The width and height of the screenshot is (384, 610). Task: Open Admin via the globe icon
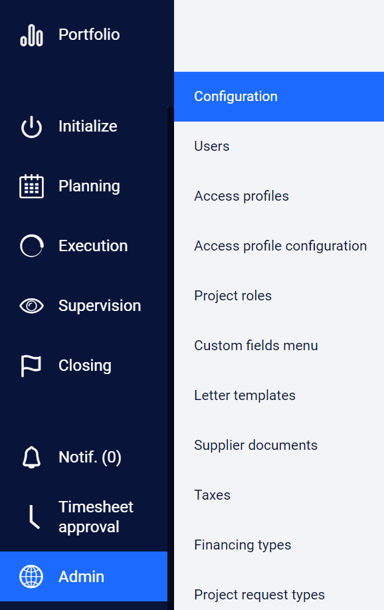tap(31, 576)
